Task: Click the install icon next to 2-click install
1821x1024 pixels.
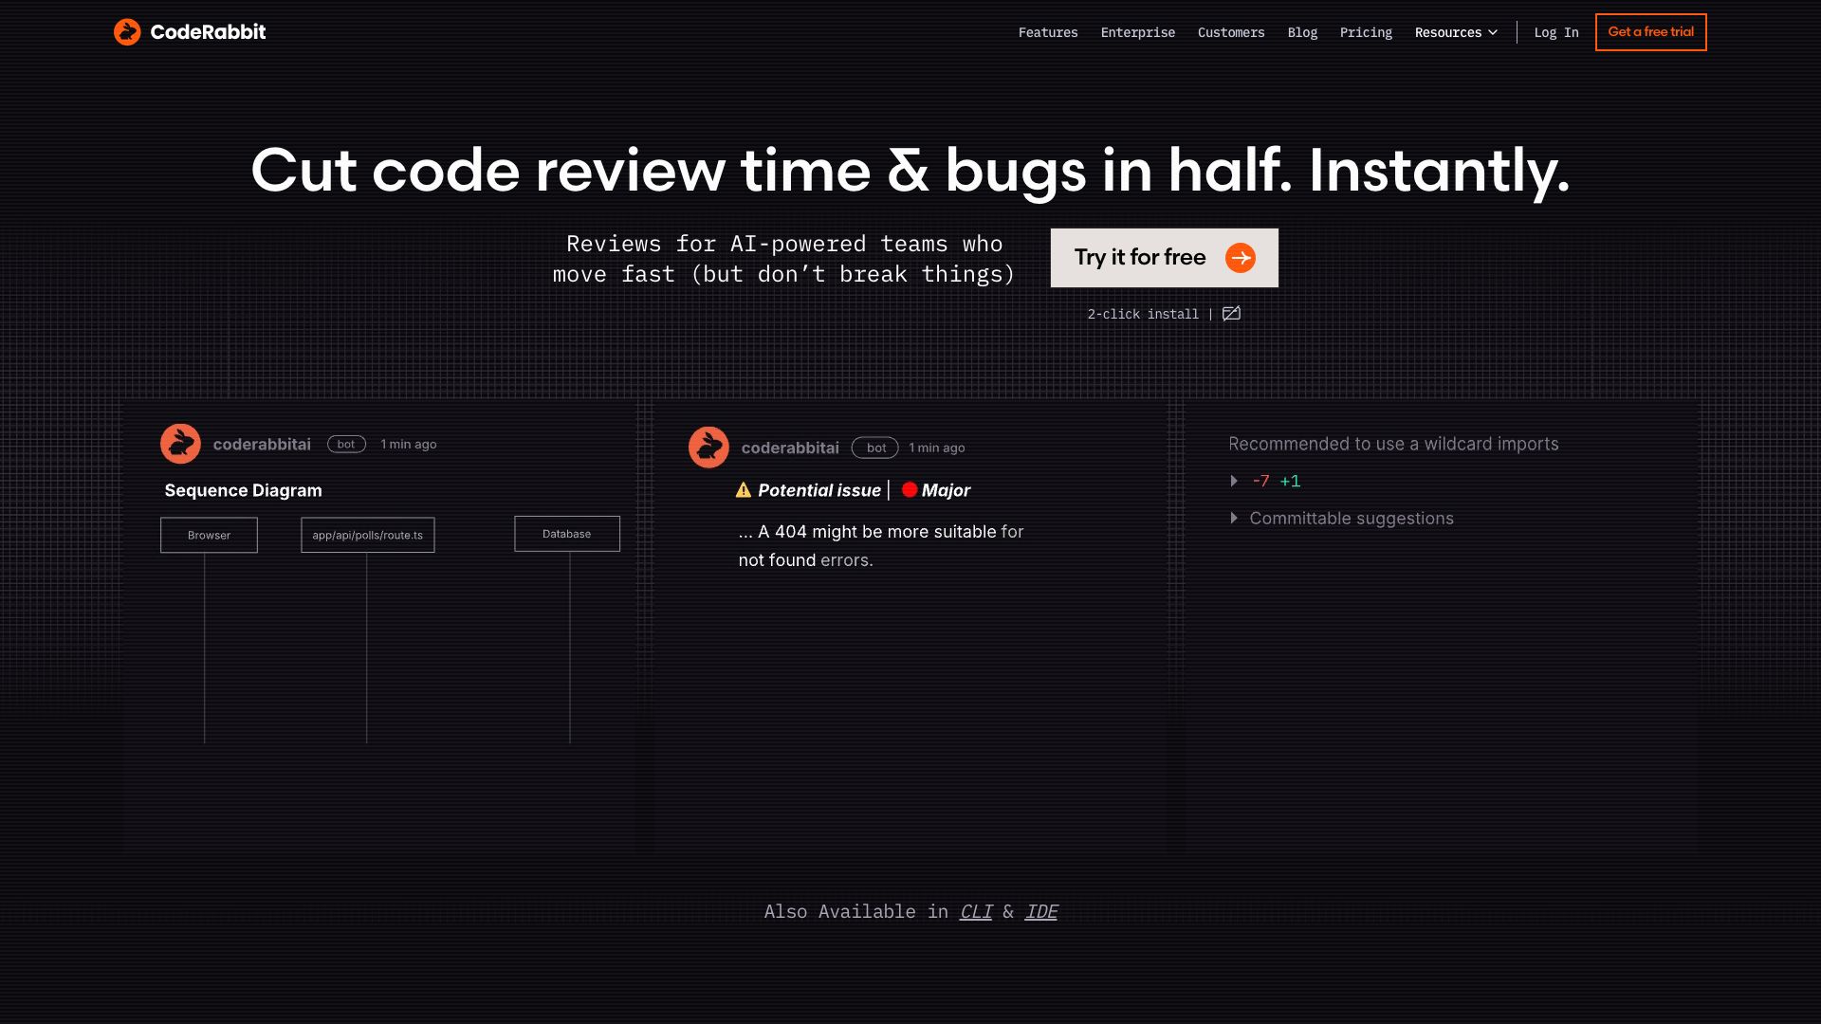Action: (1231, 313)
